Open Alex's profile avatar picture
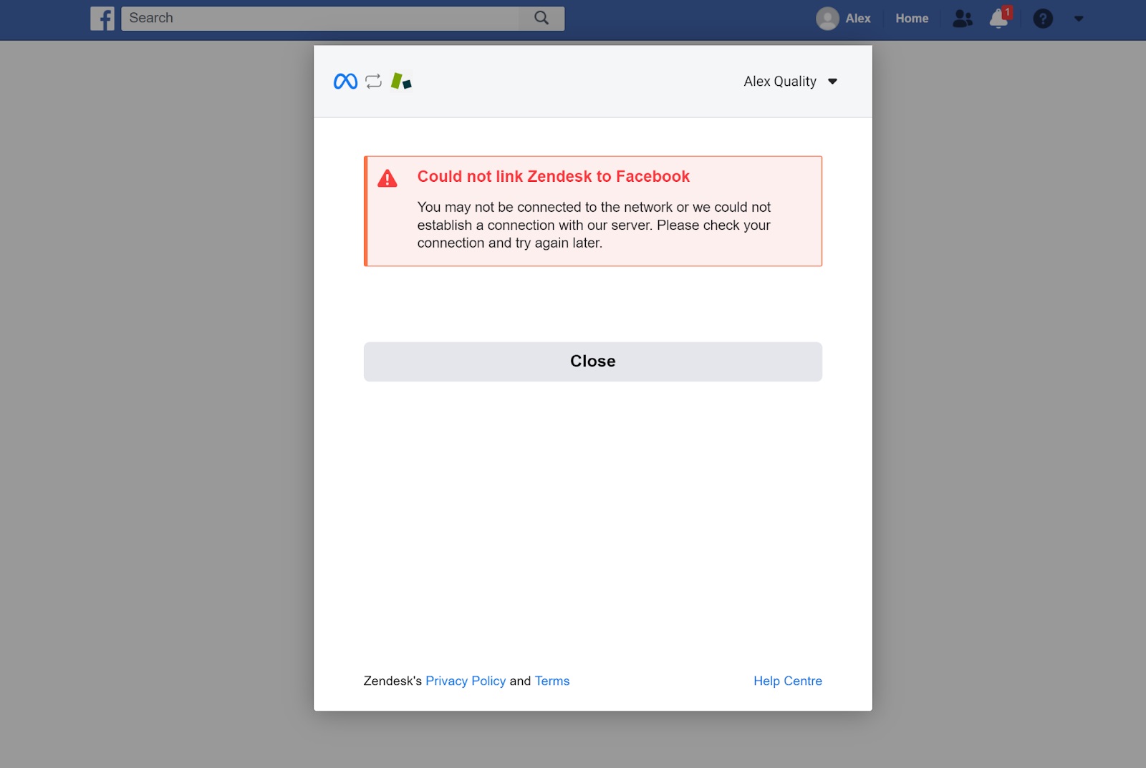Image resolution: width=1146 pixels, height=768 pixels. coord(827,19)
